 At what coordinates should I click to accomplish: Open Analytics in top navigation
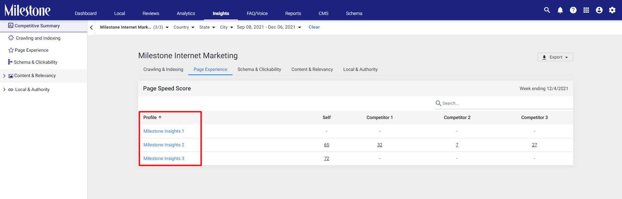pyautogui.click(x=186, y=13)
